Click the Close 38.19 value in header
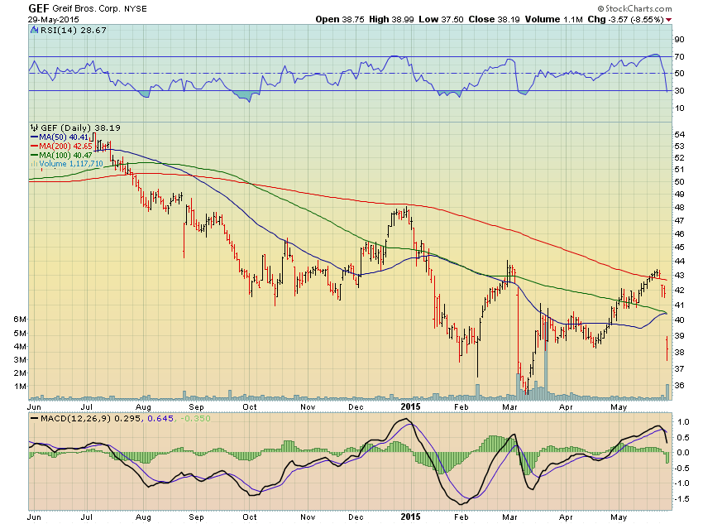Image resolution: width=703 pixels, height=524 pixels. [x=494, y=19]
